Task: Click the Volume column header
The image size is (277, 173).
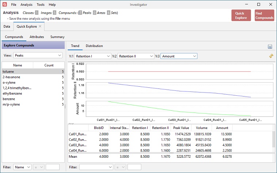Action: pyautogui.click(x=202, y=128)
